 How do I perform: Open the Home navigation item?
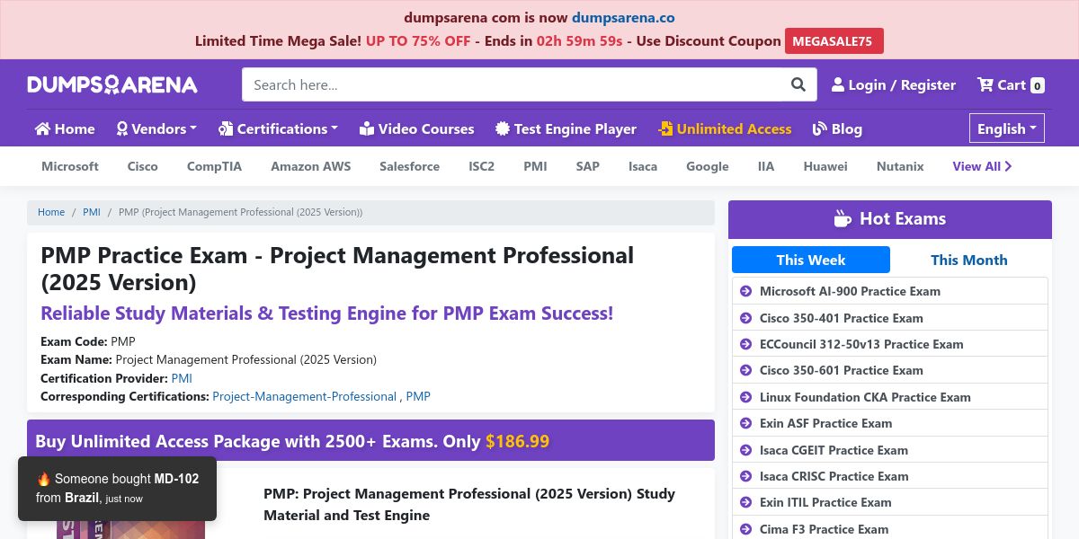65,128
